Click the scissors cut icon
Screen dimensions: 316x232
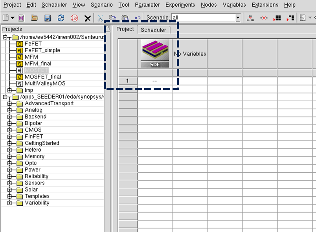coord(100,18)
